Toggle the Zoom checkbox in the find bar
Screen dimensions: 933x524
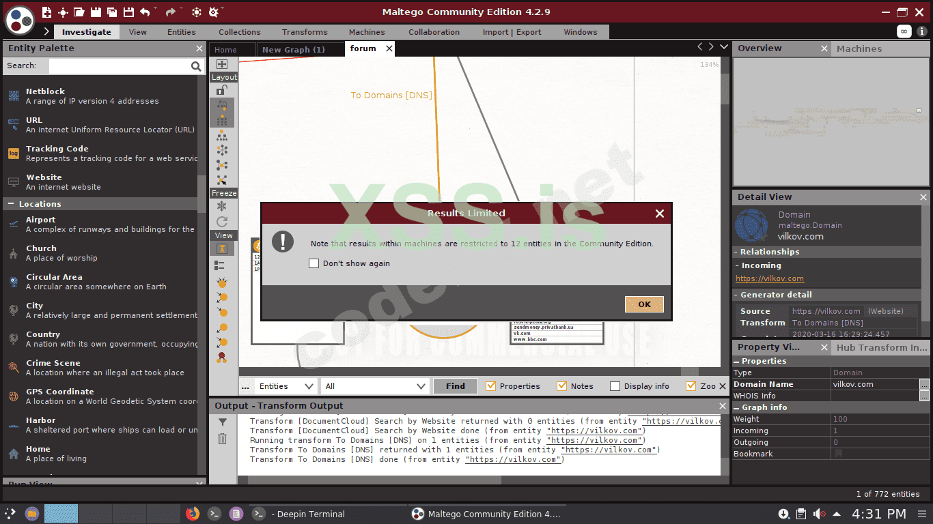coord(691,386)
